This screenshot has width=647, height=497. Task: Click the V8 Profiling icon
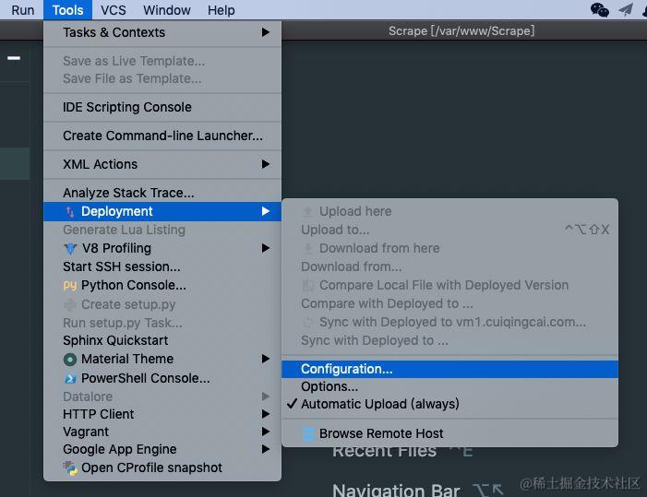(70, 249)
